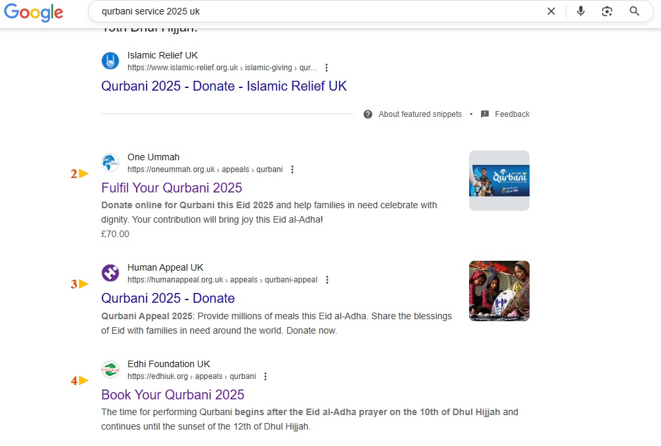Screen dimensions: 661x446
Task: Click the Islamic Relief UK favicon
Action: click(x=110, y=61)
